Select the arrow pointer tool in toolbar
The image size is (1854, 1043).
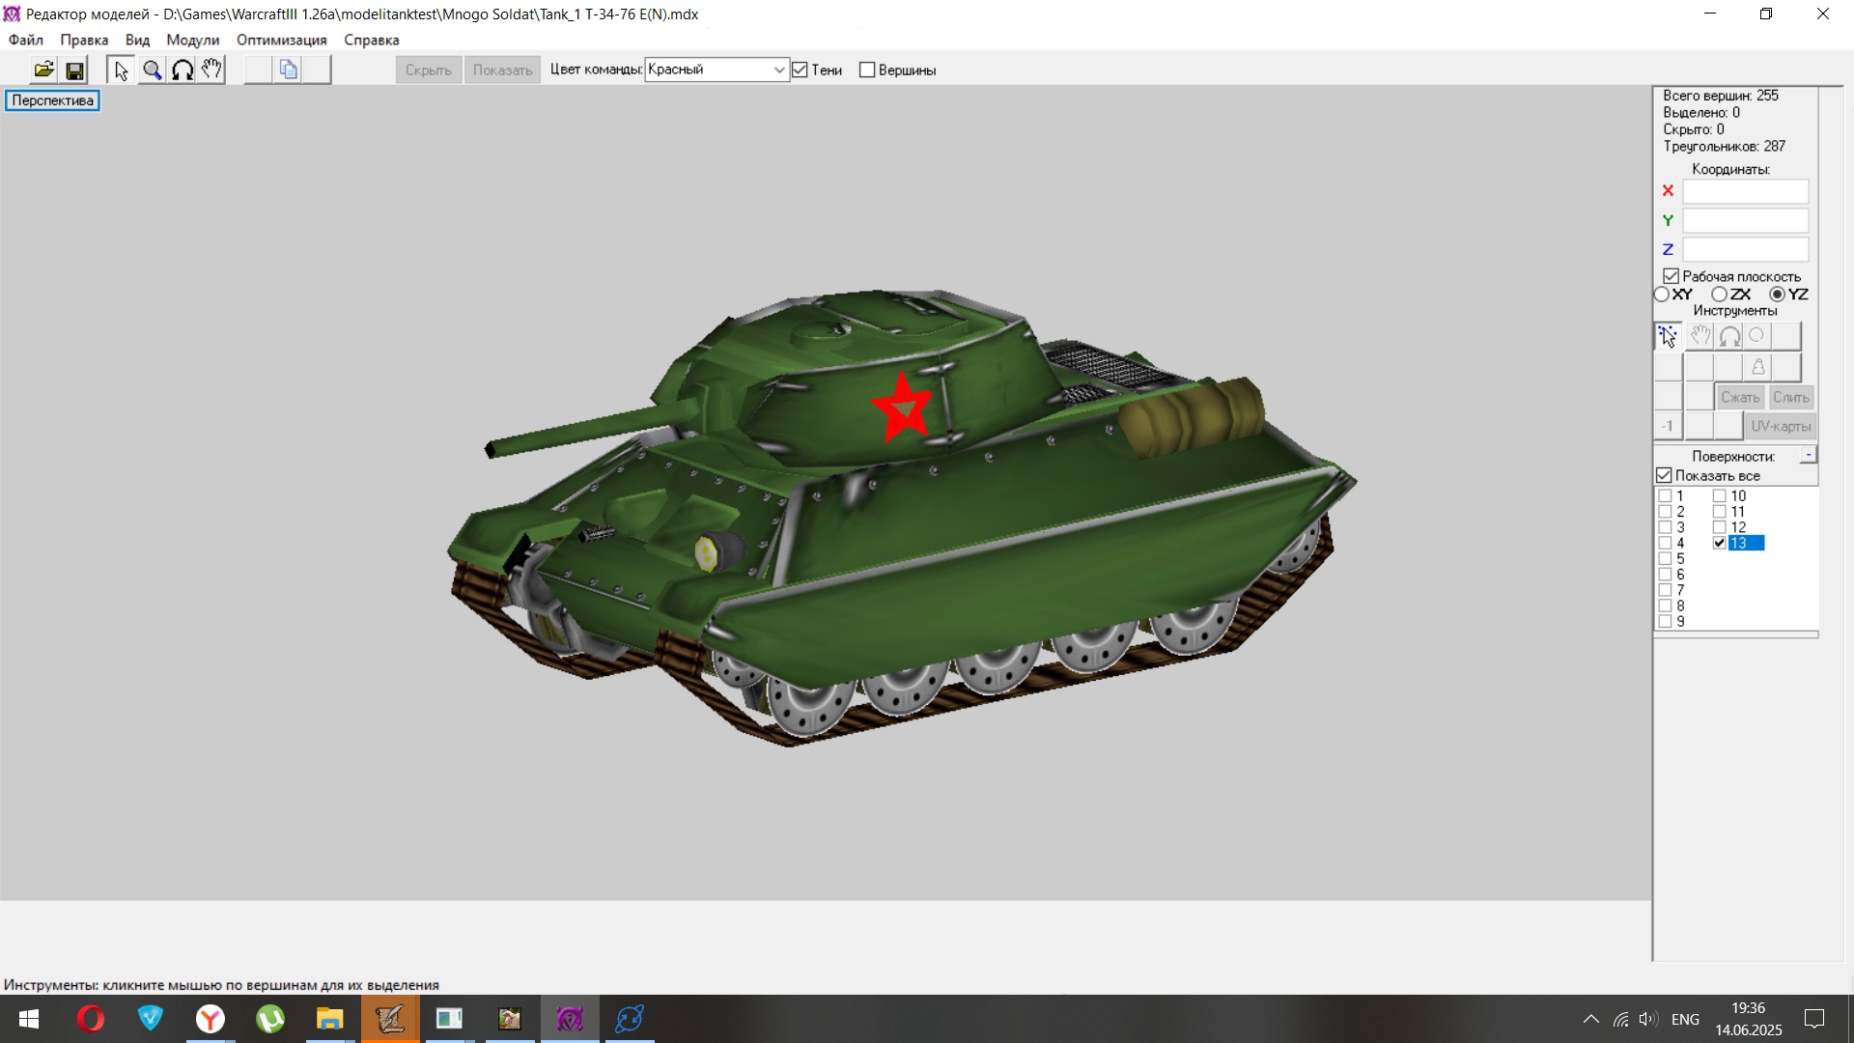tap(121, 70)
